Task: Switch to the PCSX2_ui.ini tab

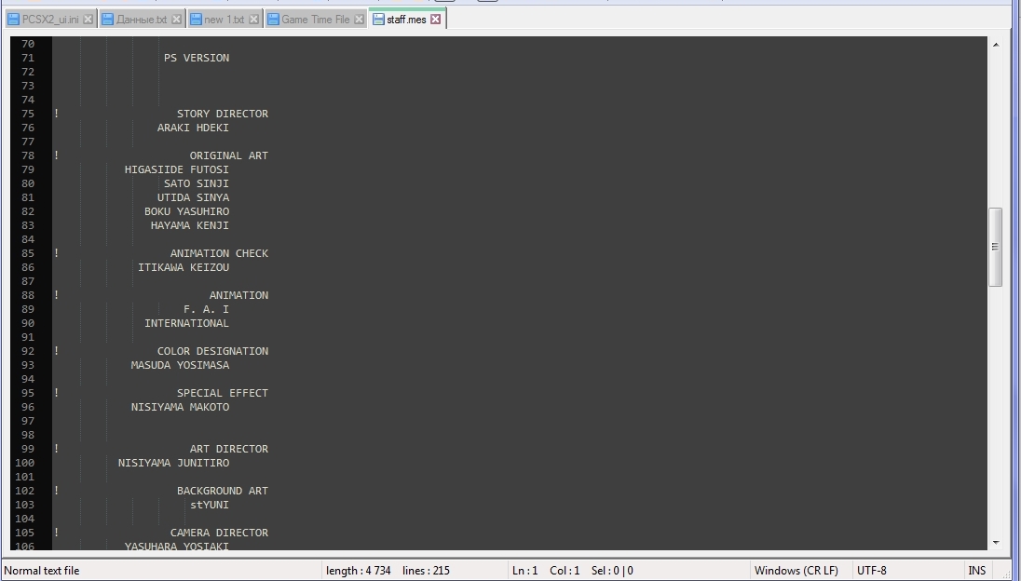Action: tap(50, 20)
